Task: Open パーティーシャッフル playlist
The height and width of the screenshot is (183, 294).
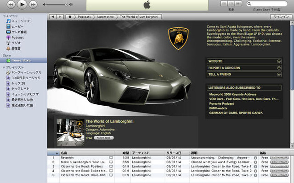Action: tap(24, 72)
